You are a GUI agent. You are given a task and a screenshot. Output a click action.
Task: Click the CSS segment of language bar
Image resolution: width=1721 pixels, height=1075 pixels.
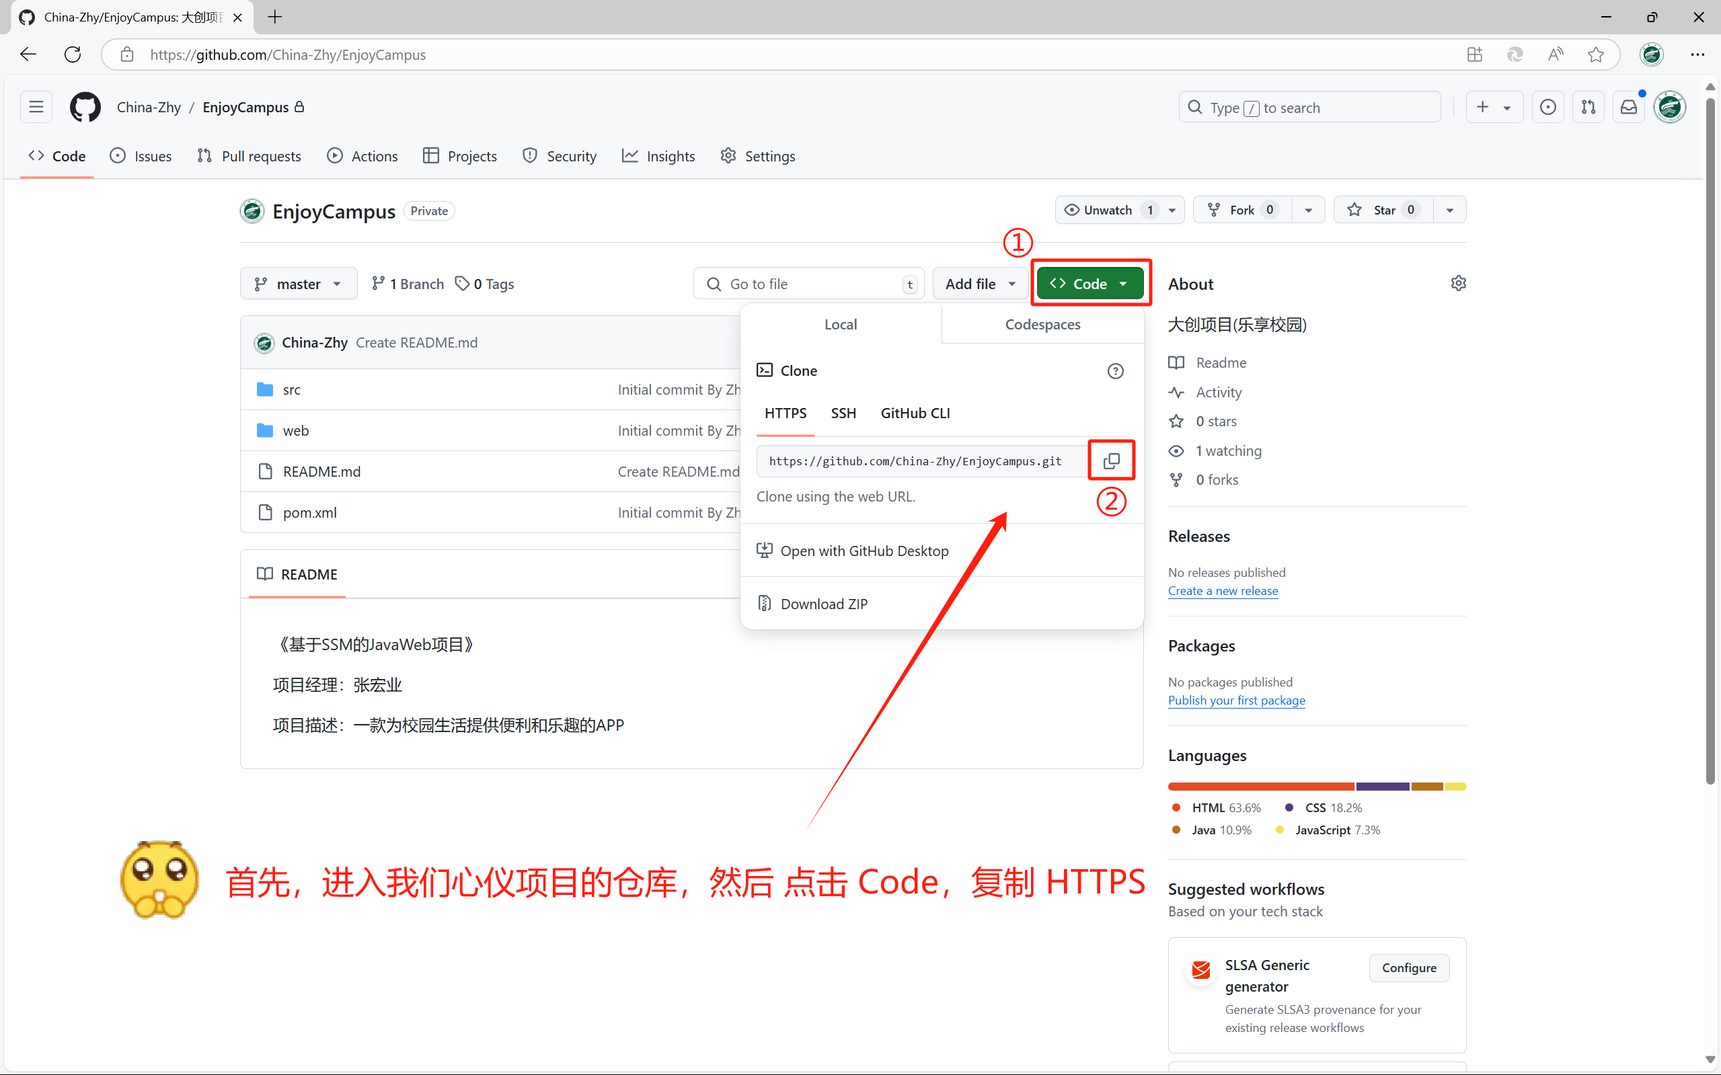(1383, 787)
